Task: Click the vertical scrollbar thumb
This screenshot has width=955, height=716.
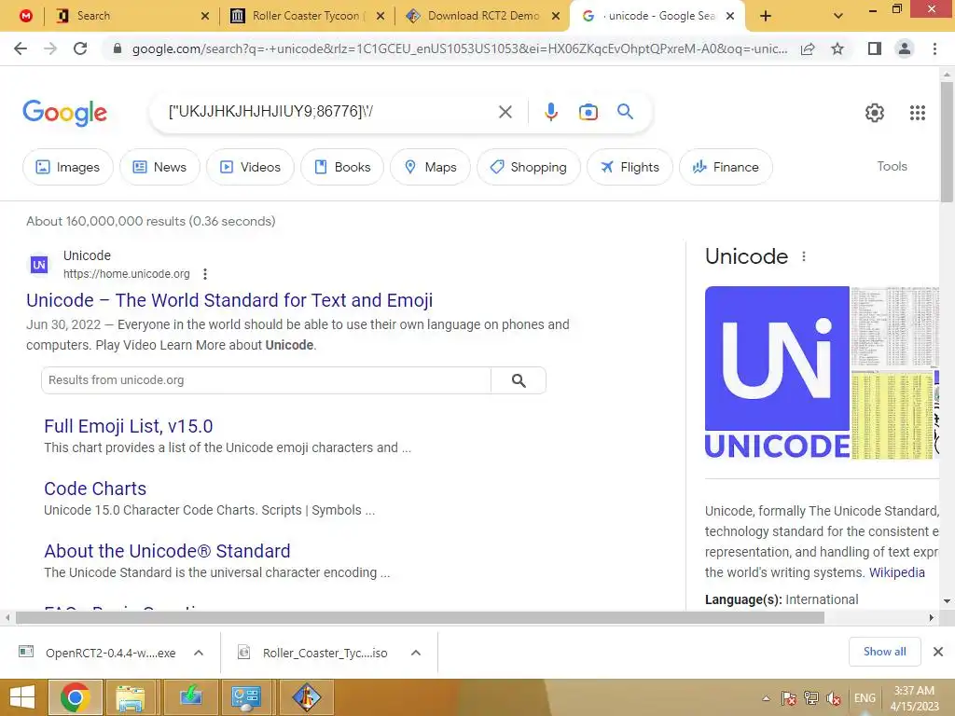Action: [x=947, y=141]
